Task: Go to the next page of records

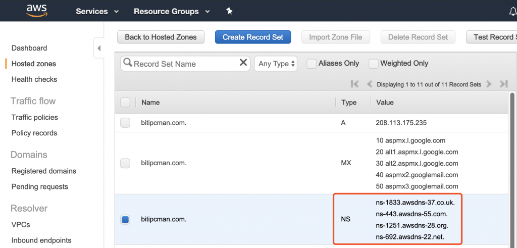Action: (x=489, y=84)
